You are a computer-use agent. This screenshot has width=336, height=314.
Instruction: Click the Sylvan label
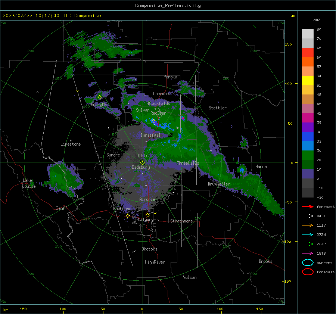(143, 110)
